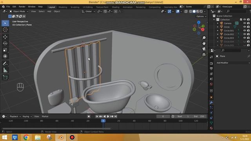The height and width of the screenshot is (141, 251).
Task: Click the current frame field
Action: pos(163,116)
